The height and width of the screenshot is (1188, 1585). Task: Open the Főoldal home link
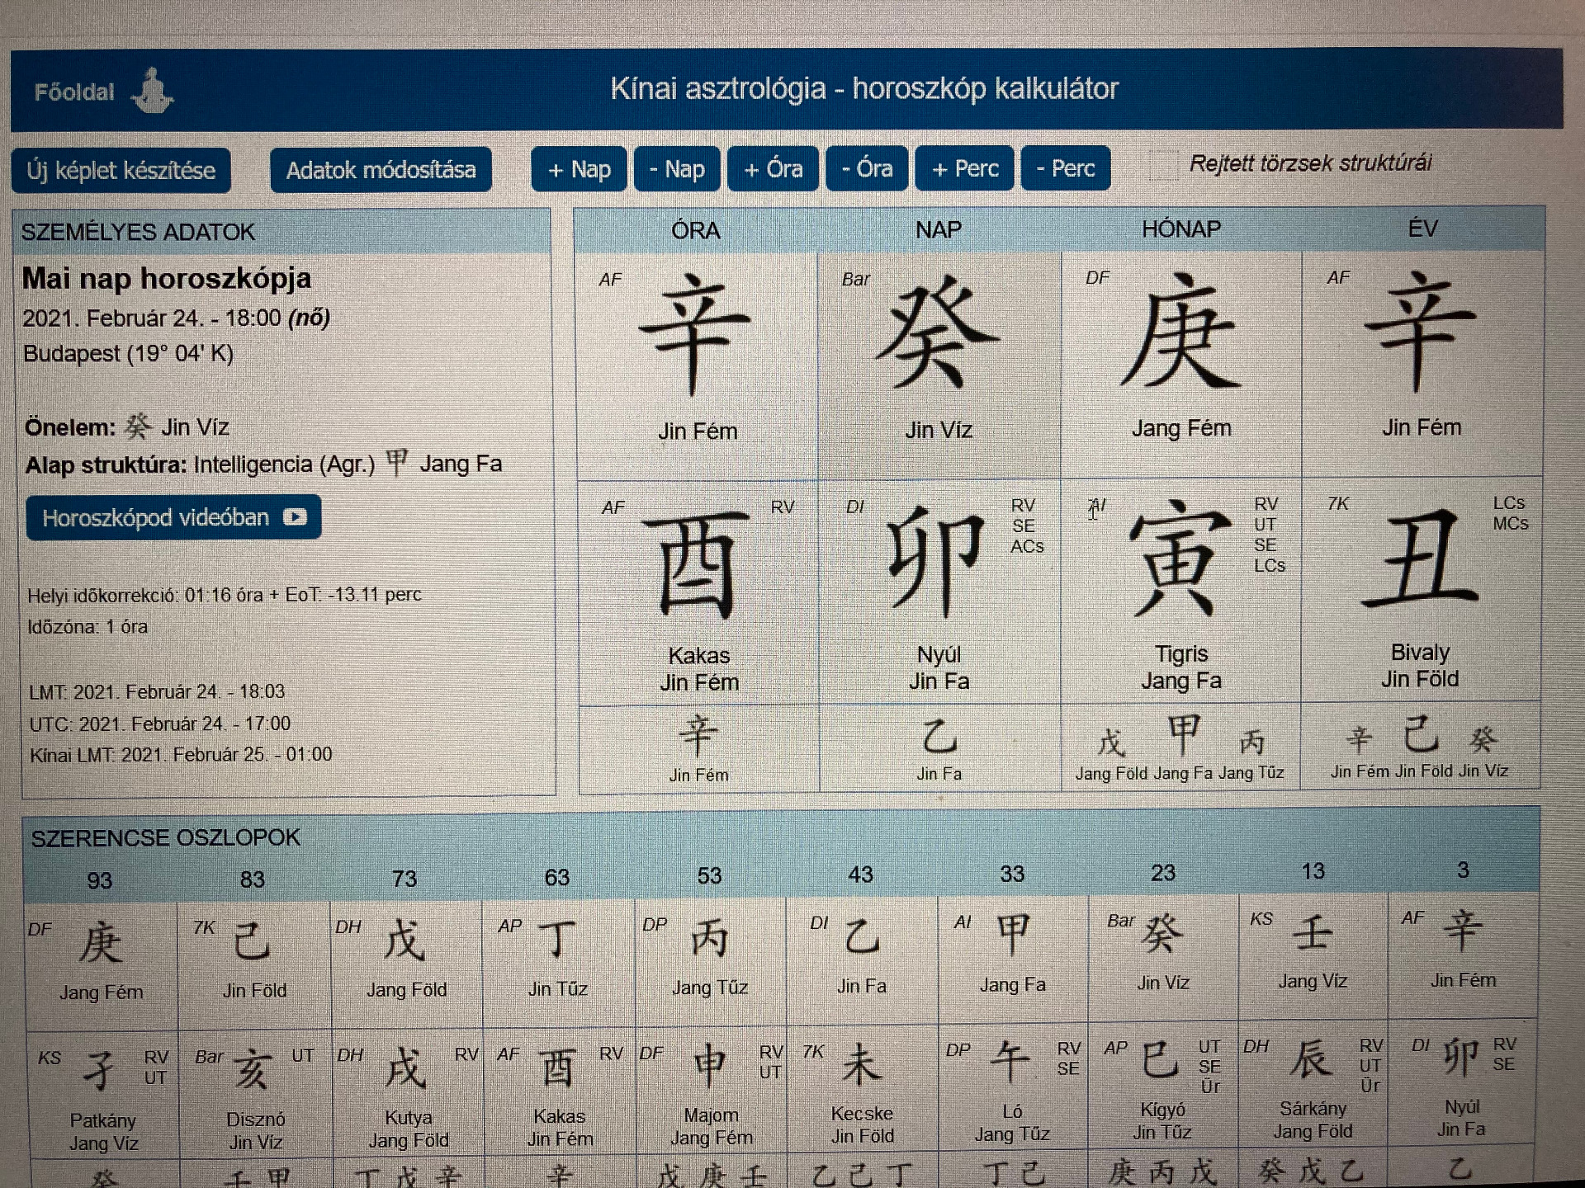tap(74, 92)
